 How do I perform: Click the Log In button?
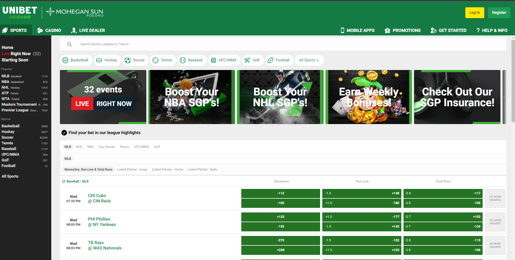[x=475, y=13]
